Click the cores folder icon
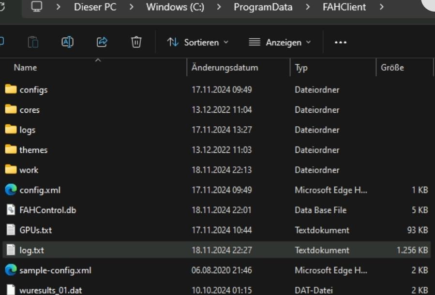Screen dimensions: 435x295 [11, 109]
